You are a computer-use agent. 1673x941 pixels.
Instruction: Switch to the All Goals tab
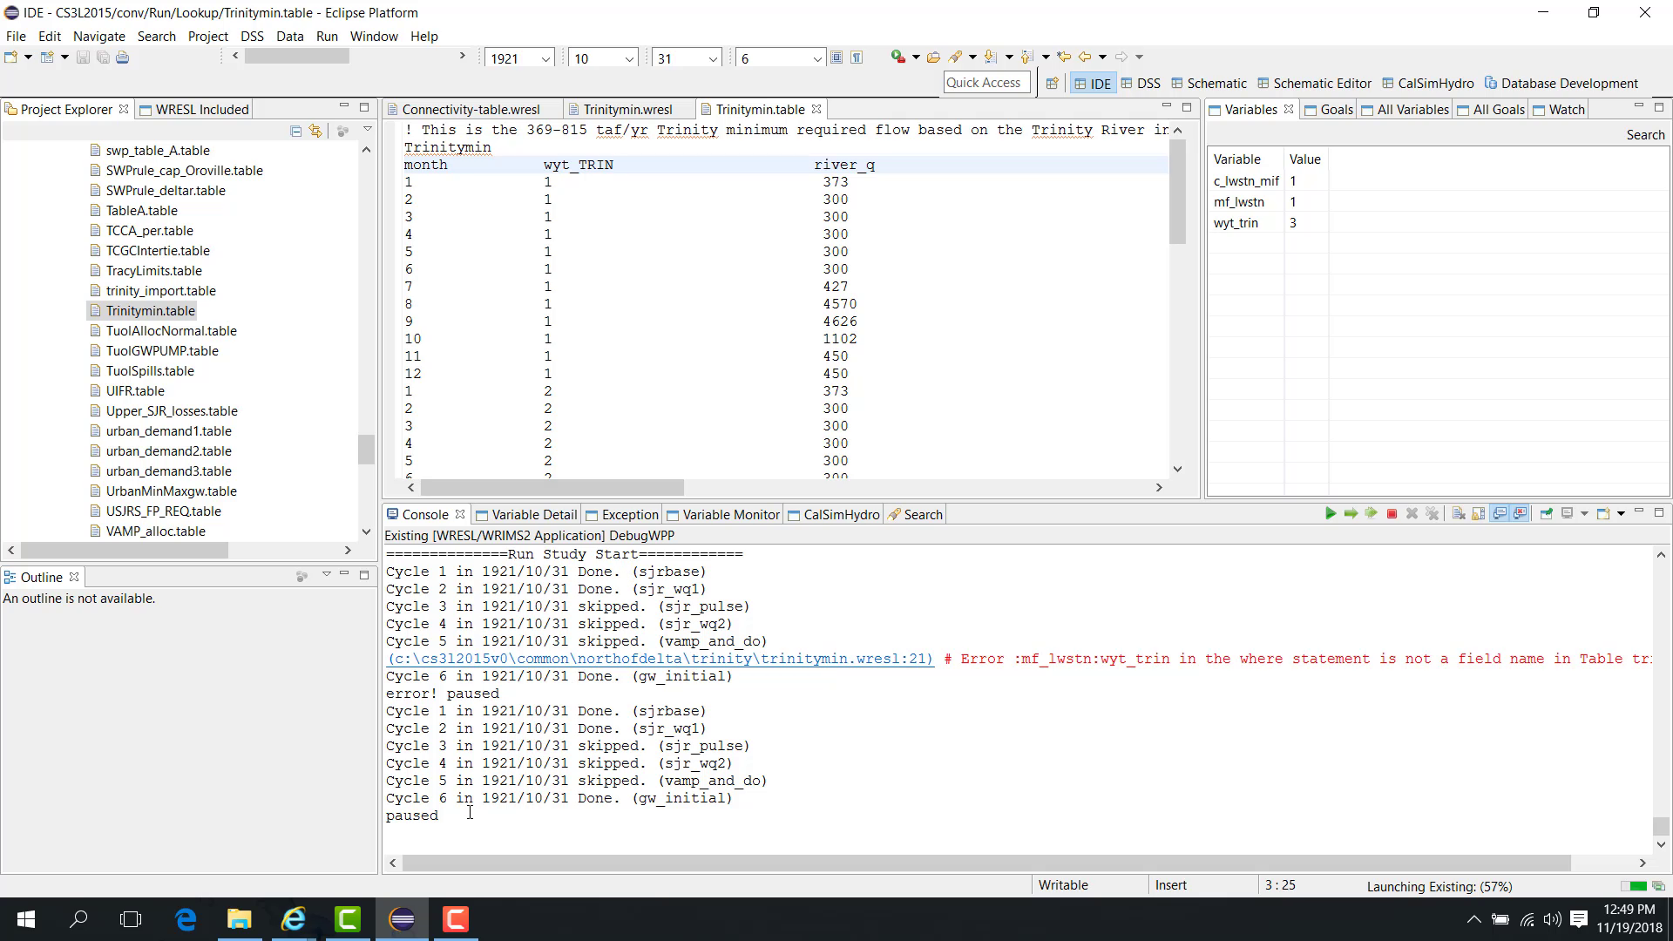1491,110
